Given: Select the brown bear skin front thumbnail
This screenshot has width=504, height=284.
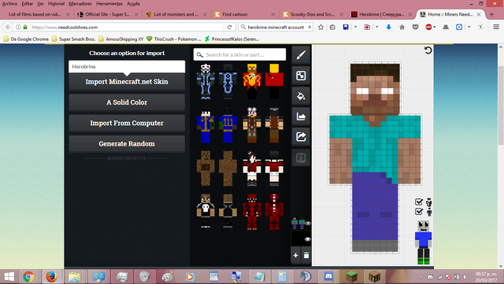Looking at the screenshot, I should click(x=206, y=168).
